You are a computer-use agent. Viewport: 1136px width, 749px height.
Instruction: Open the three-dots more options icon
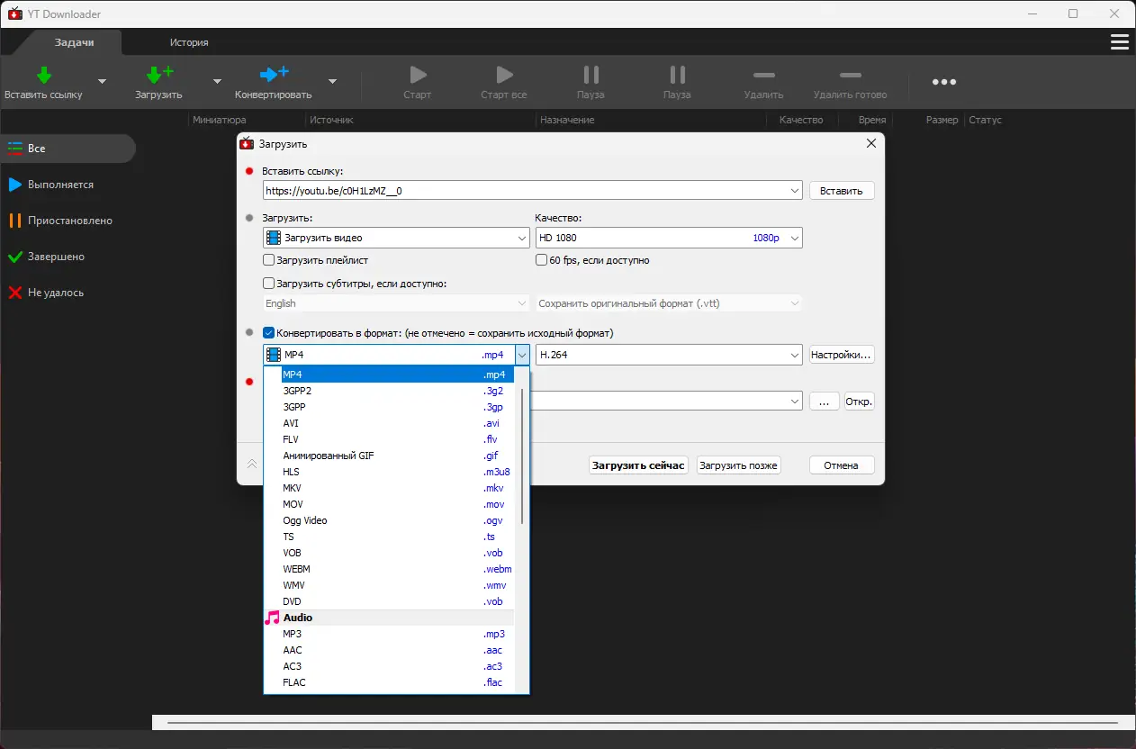pyautogui.click(x=944, y=82)
